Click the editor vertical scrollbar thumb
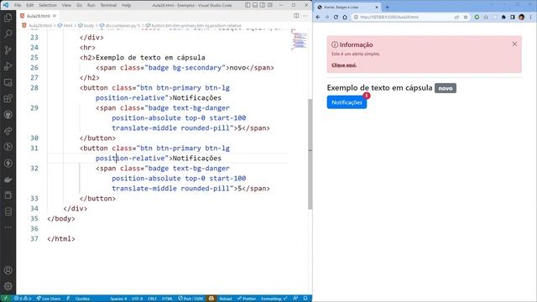The height and width of the screenshot is (302, 537). (x=310, y=154)
